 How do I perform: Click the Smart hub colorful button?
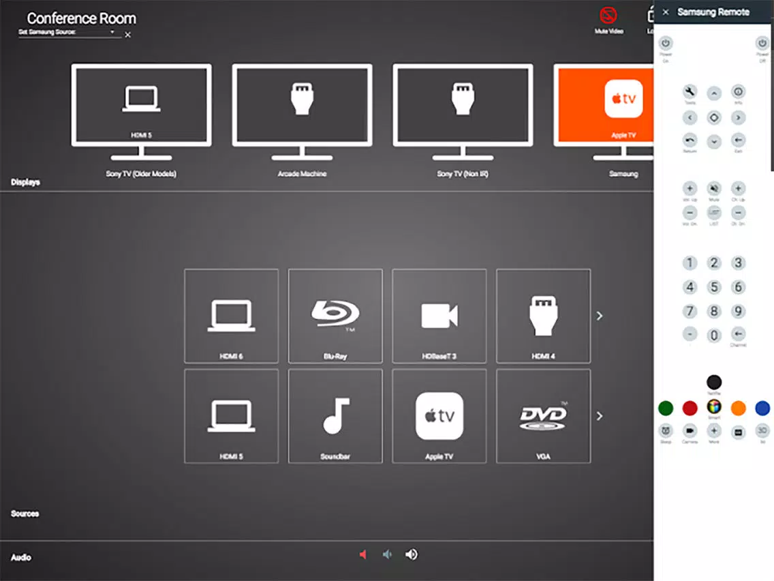point(714,406)
